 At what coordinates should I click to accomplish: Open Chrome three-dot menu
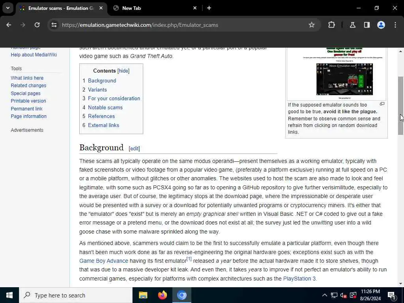(395, 25)
